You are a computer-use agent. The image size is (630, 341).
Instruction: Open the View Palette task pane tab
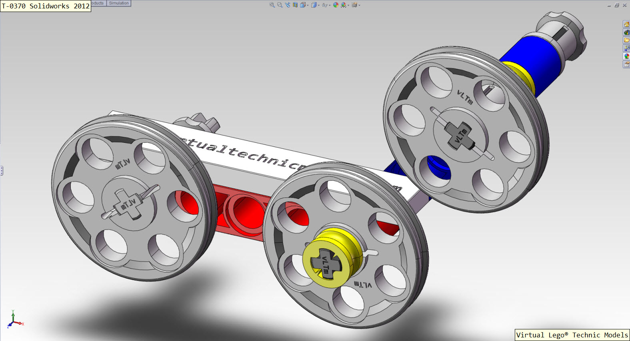626,48
